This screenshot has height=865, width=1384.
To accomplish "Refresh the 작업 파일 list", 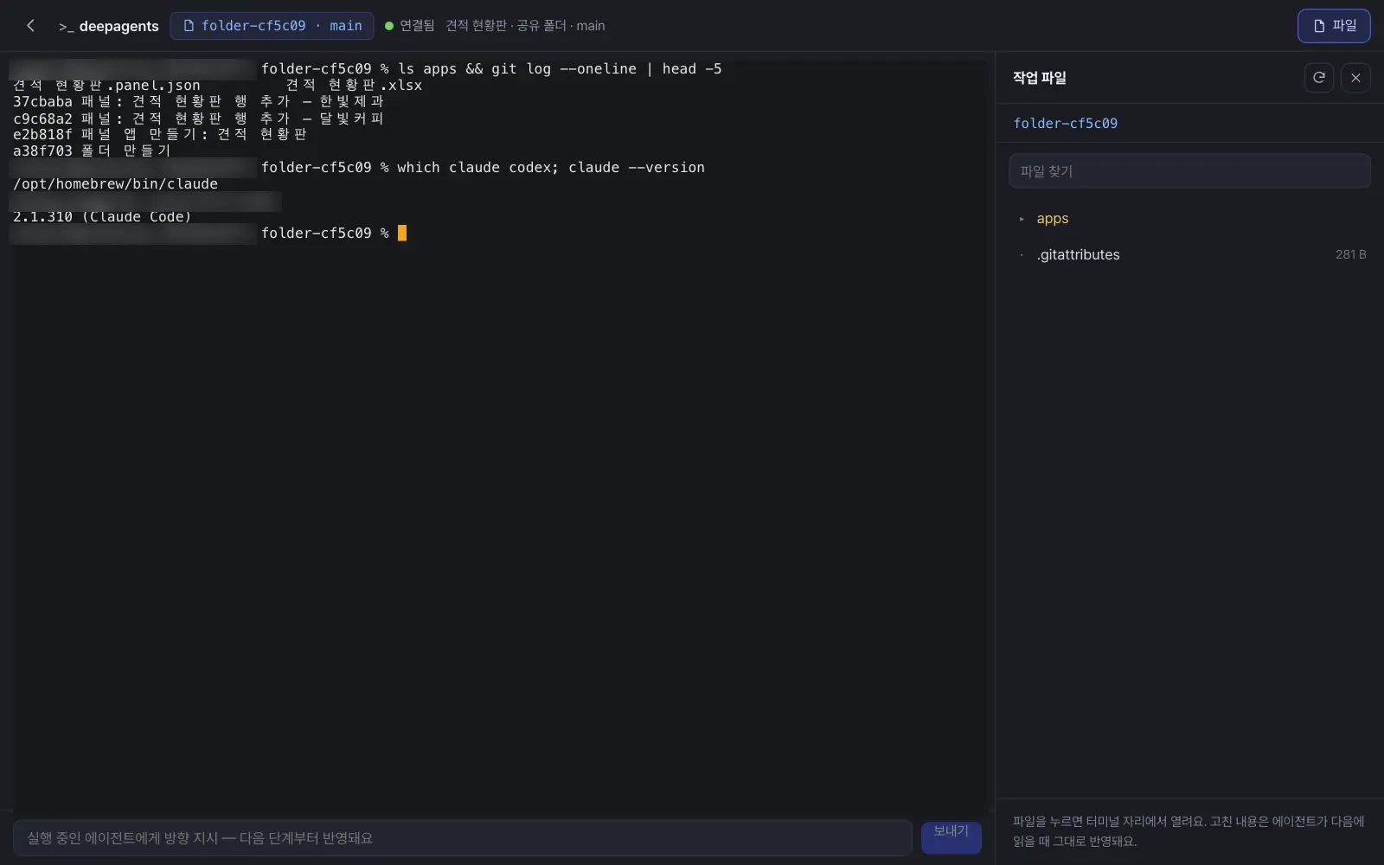I will 1318,78.
